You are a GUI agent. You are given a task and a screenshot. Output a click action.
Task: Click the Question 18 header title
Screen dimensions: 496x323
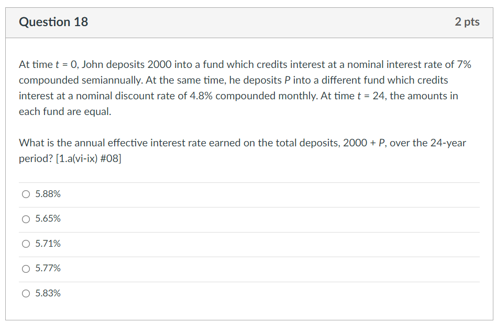53,22
